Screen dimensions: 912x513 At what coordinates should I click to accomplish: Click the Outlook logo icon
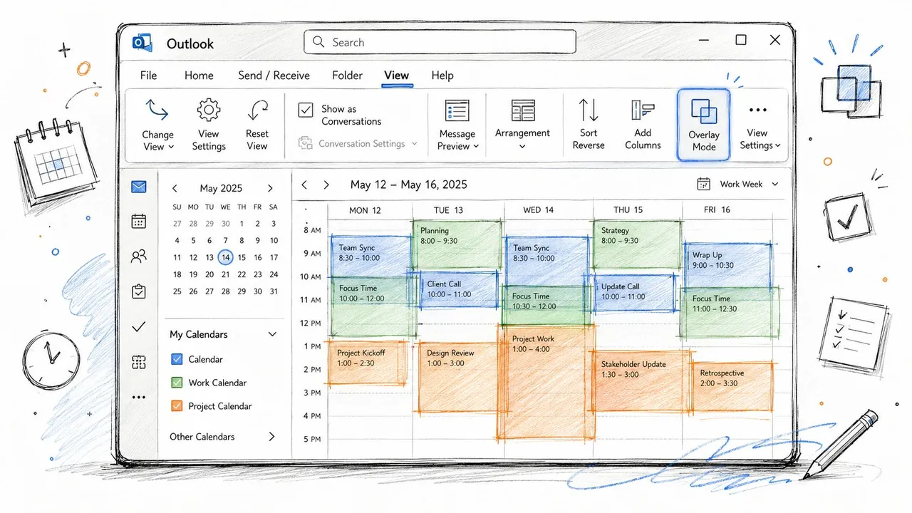tap(142, 43)
